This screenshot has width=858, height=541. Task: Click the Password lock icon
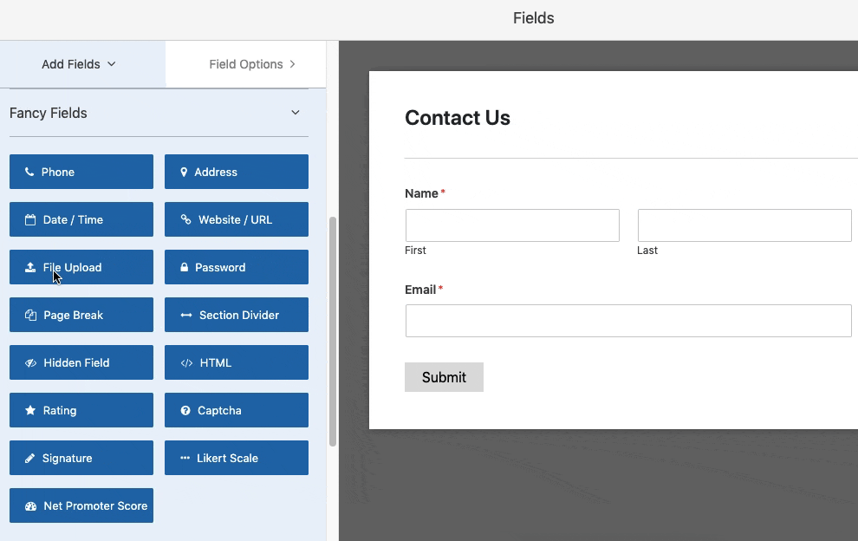[x=185, y=267]
